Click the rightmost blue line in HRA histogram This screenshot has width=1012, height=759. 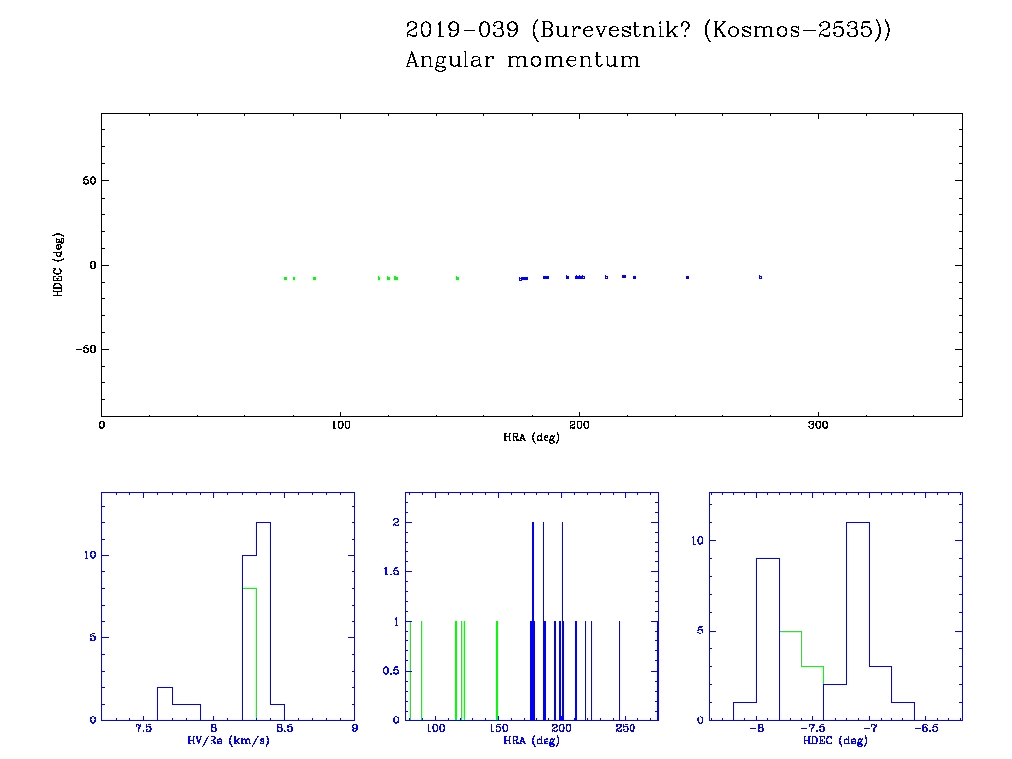(x=619, y=670)
